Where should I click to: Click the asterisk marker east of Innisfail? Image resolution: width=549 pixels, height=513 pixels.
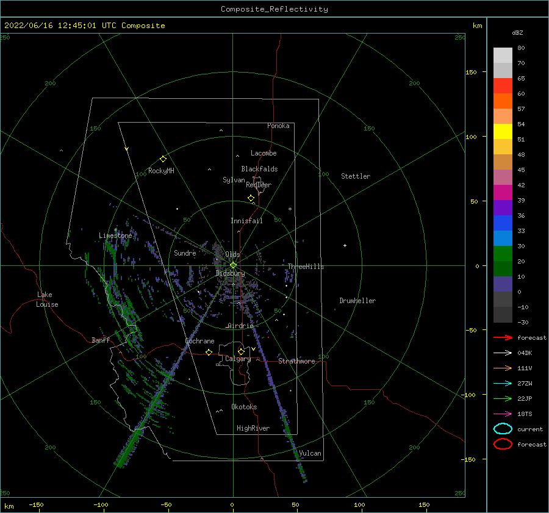[290, 209]
